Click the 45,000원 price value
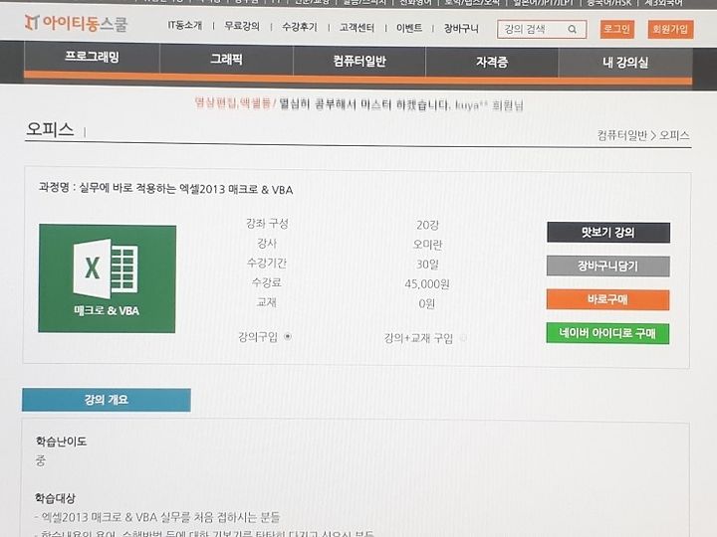This screenshot has height=537, width=717. [x=427, y=284]
